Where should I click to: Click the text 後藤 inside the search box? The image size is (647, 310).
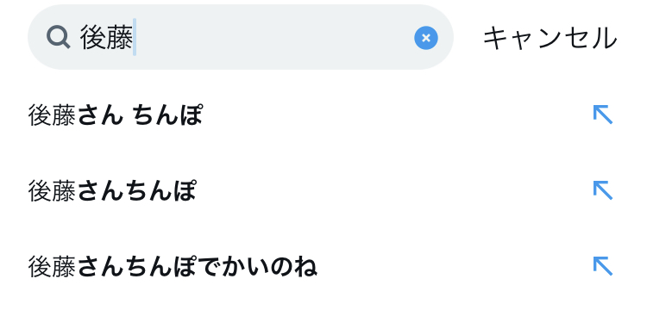[x=106, y=38]
